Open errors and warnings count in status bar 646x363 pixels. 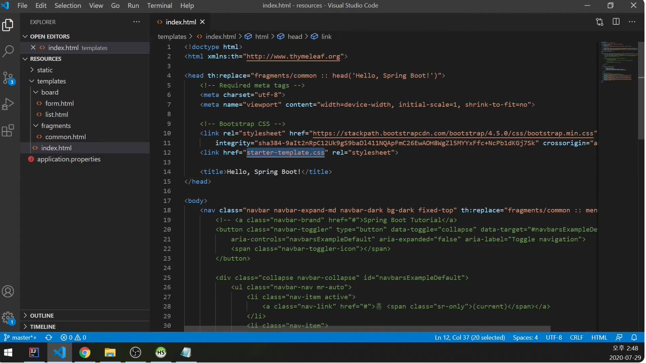click(x=73, y=337)
